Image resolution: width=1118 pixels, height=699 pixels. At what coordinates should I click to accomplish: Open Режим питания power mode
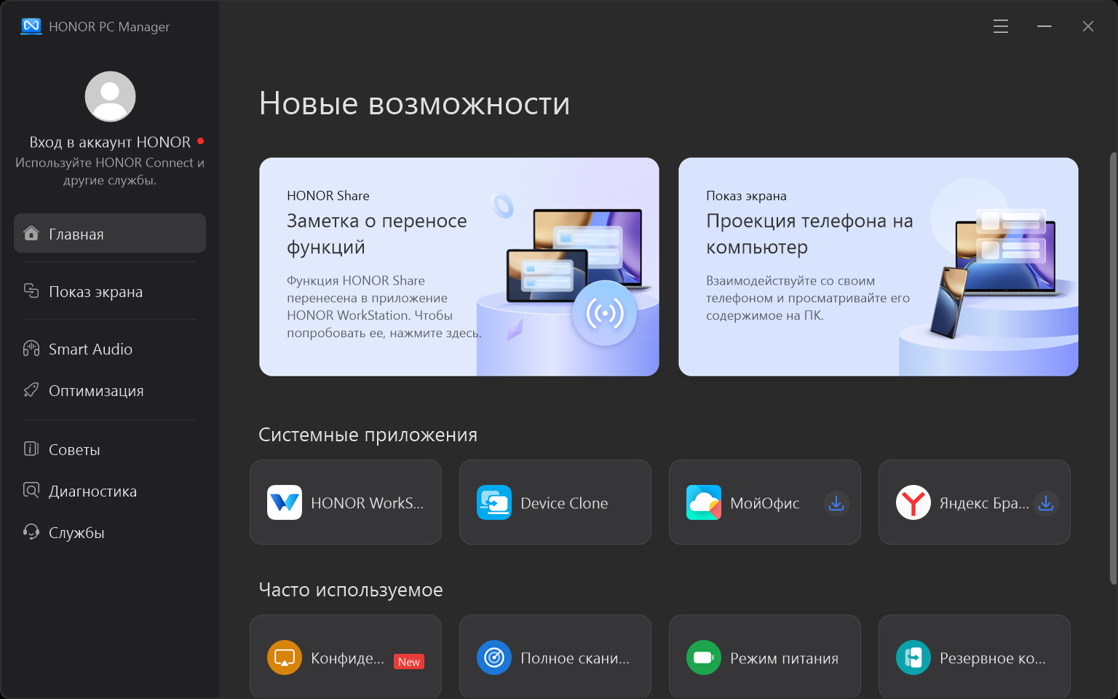(765, 657)
